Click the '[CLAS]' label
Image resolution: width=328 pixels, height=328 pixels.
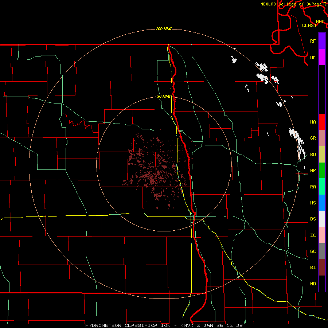308,25
